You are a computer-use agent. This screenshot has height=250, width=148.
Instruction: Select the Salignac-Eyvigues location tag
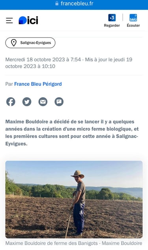[x=30, y=43]
